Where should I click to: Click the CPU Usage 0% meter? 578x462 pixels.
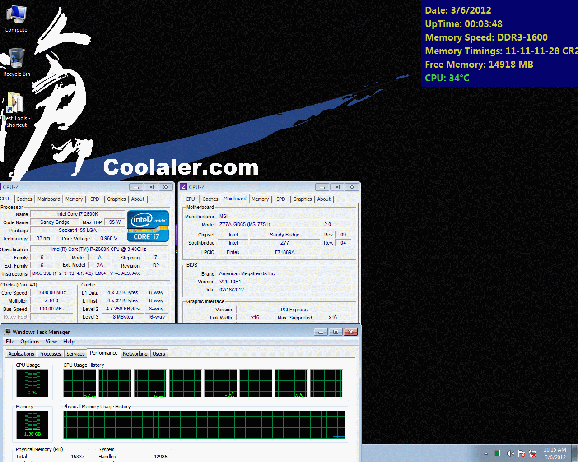(32, 383)
